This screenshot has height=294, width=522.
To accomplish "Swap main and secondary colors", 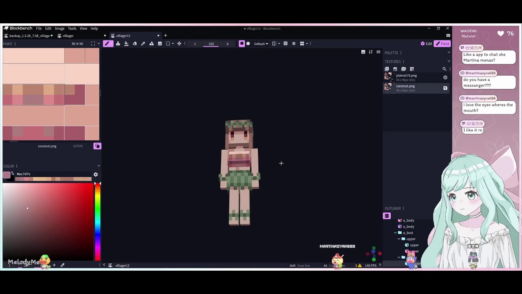I will coord(13,174).
